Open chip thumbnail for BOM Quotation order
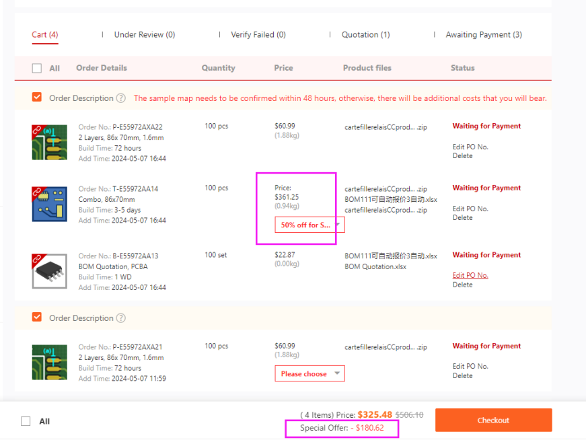 point(49,271)
